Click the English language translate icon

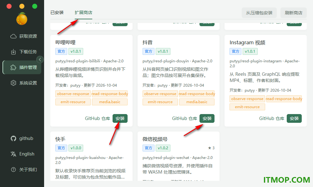point(13,154)
